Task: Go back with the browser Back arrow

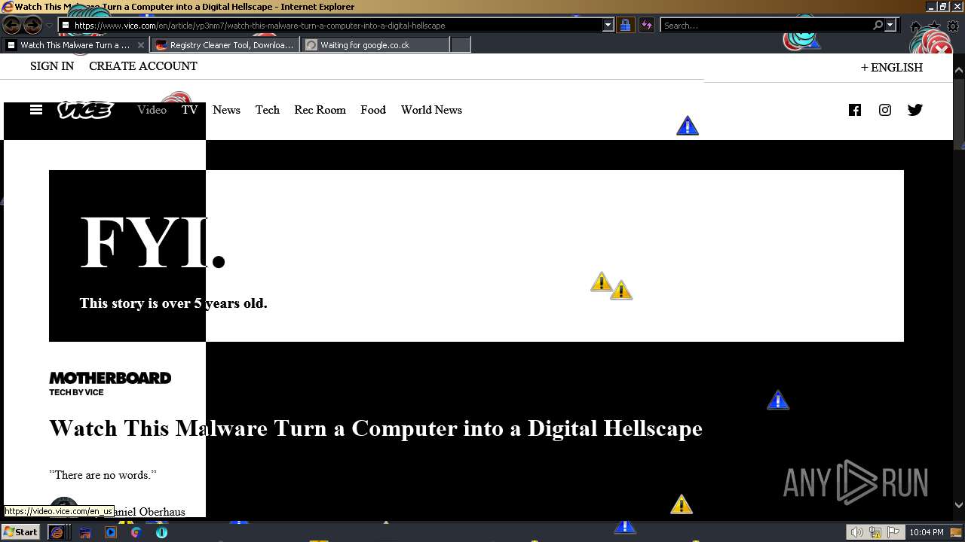Action: coord(11,25)
